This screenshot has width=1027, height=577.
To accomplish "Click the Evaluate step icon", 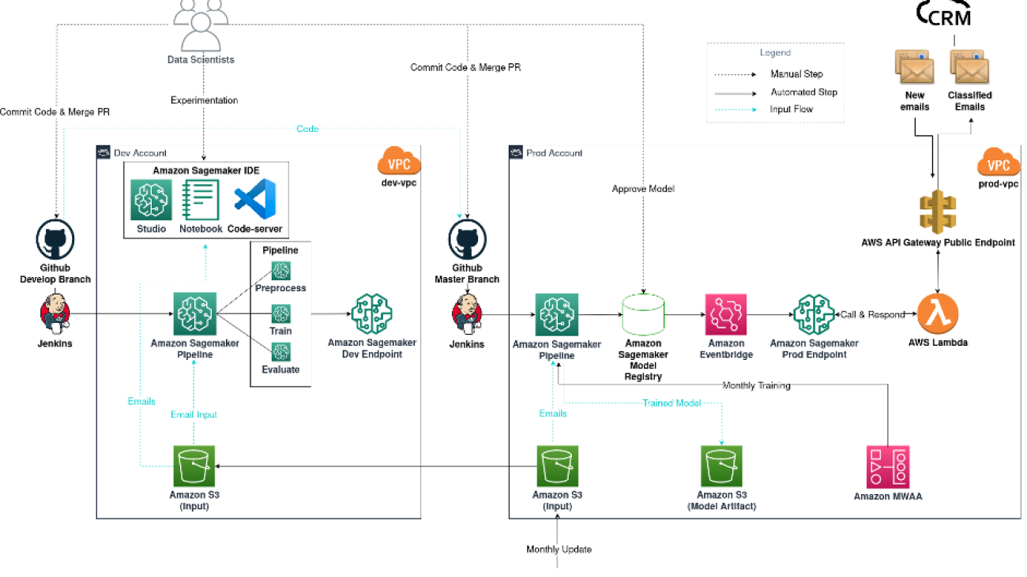I will 280,352.
